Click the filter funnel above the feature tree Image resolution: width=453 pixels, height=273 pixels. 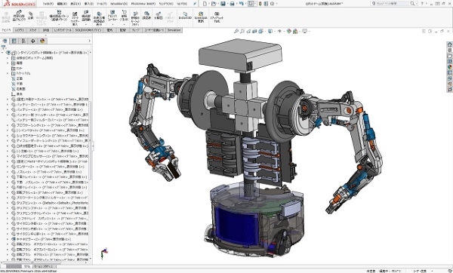[x=4, y=48]
